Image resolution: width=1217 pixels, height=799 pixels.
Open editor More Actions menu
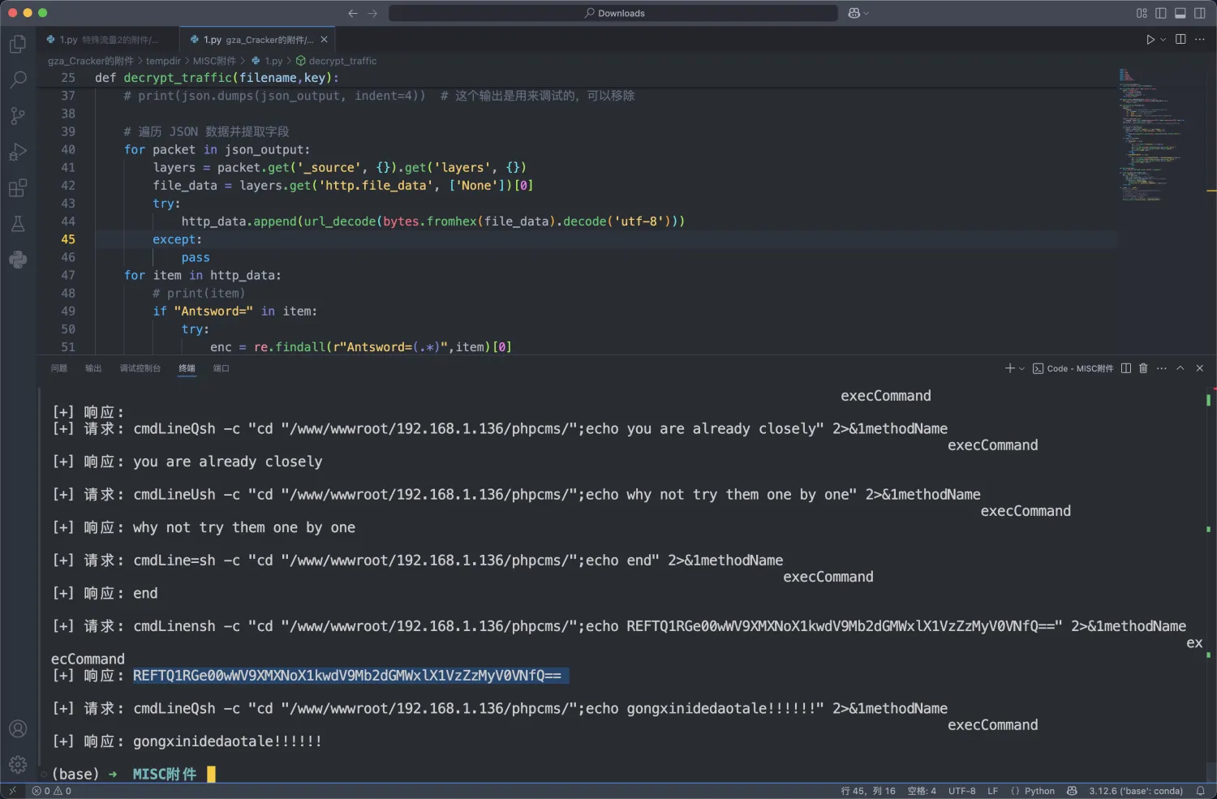coord(1200,39)
